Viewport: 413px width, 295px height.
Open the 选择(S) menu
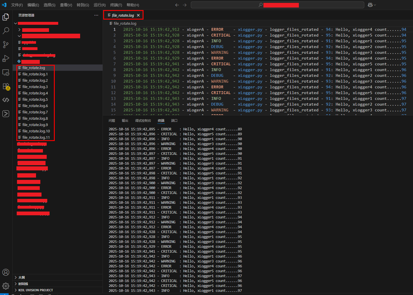coord(50,5)
